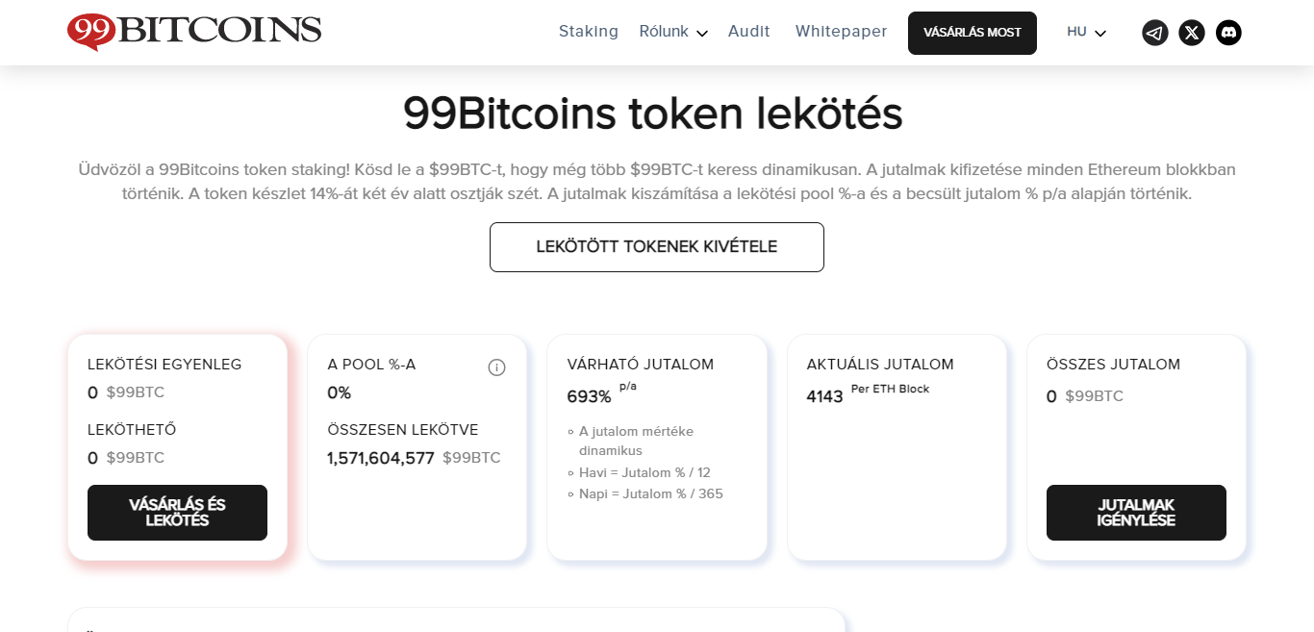The width and height of the screenshot is (1314, 632).
Task: Open the Telegram social icon
Action: (1154, 33)
